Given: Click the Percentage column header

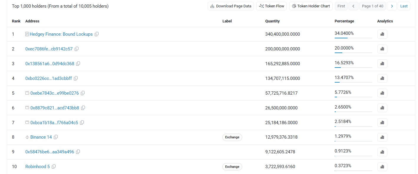Looking at the screenshot, I should pyautogui.click(x=344, y=21).
